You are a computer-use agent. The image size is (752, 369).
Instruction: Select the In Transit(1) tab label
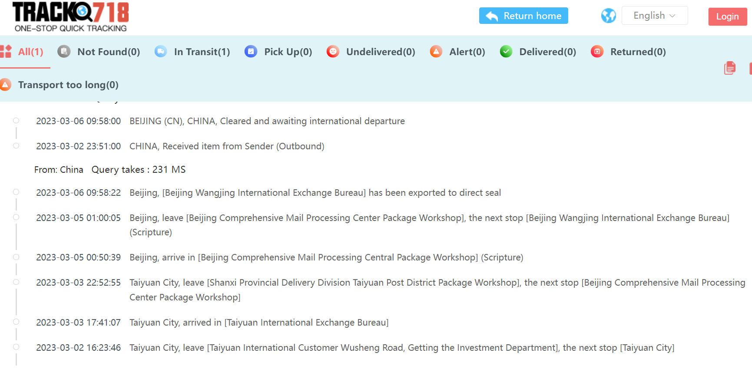point(202,52)
